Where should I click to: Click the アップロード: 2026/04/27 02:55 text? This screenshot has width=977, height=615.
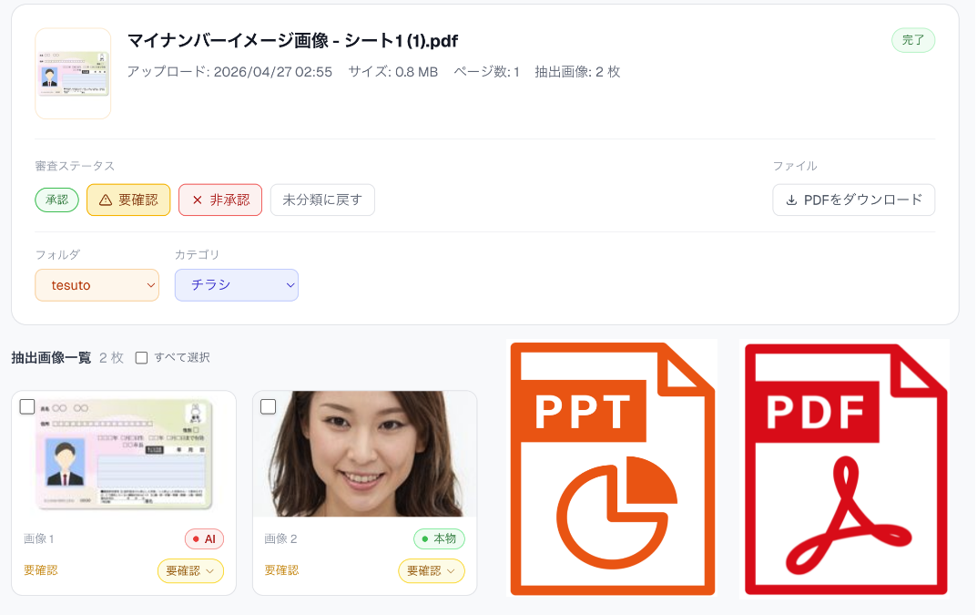[x=229, y=72]
